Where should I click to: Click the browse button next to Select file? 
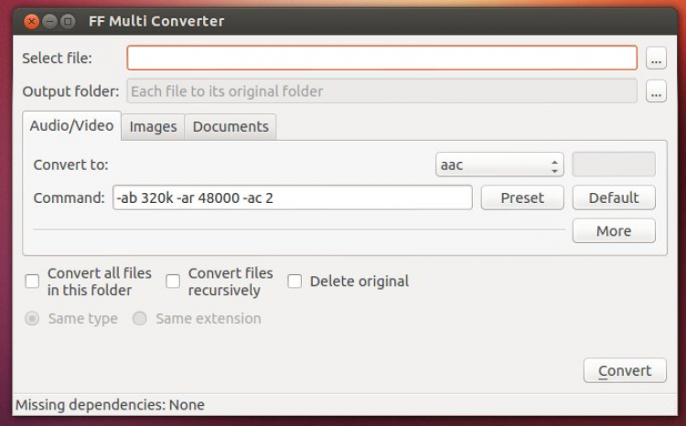tap(655, 59)
